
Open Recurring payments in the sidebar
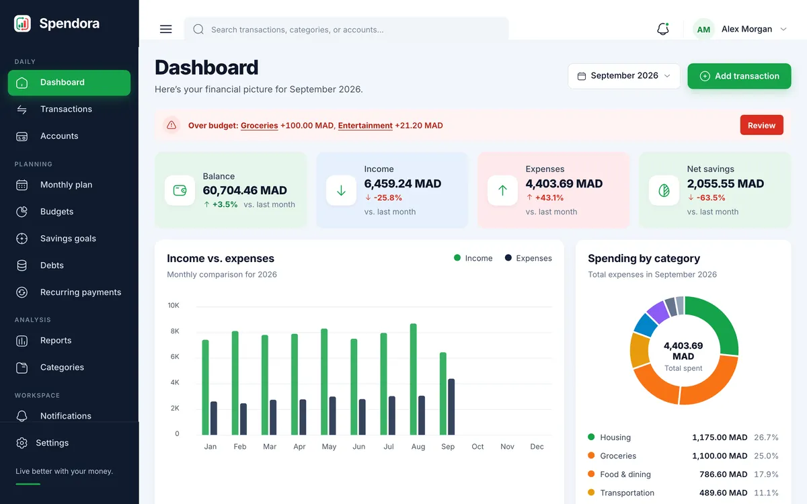pyautogui.click(x=69, y=292)
